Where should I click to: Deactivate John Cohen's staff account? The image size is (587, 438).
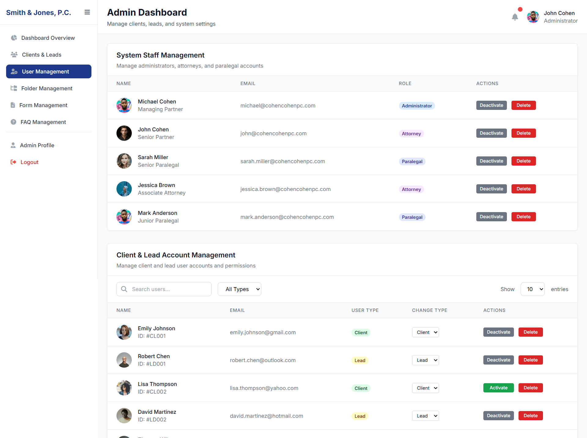coord(492,133)
